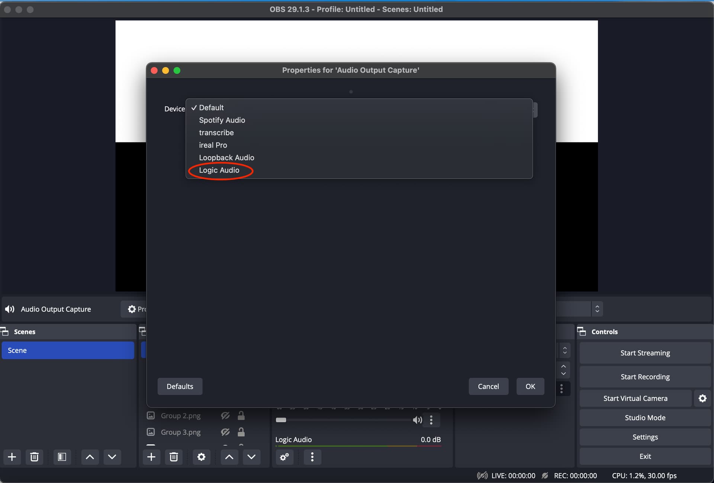Viewport: 714px width, 483px height.
Task: Click Start Recording button
Action: click(645, 377)
